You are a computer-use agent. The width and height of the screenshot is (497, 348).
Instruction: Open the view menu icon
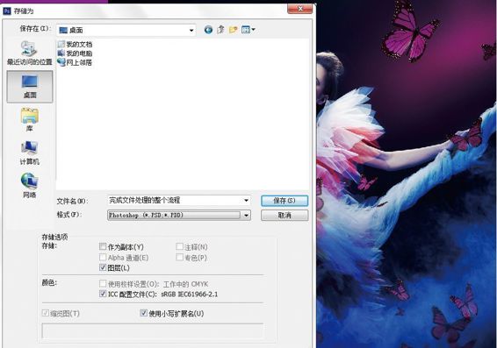click(x=248, y=30)
